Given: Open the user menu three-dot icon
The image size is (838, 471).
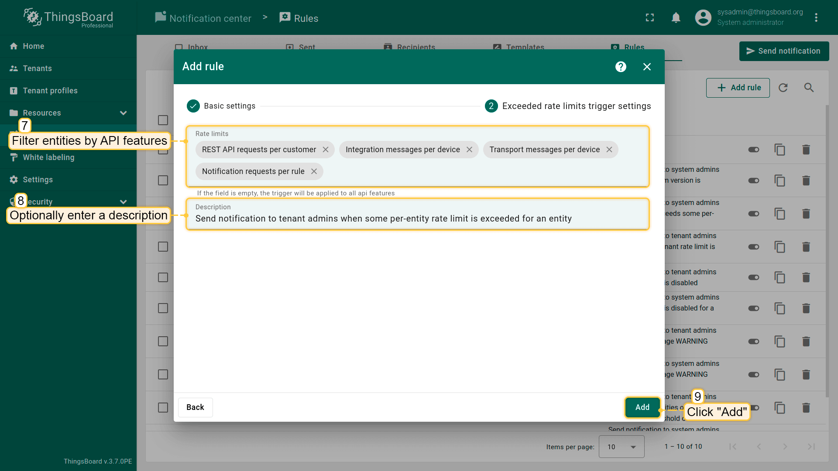Looking at the screenshot, I should 816,18.
